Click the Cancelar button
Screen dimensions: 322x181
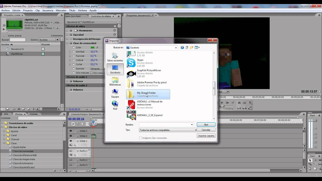tap(206, 130)
